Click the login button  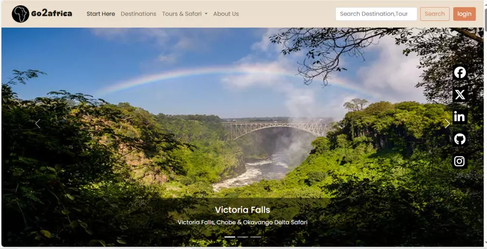point(464,14)
